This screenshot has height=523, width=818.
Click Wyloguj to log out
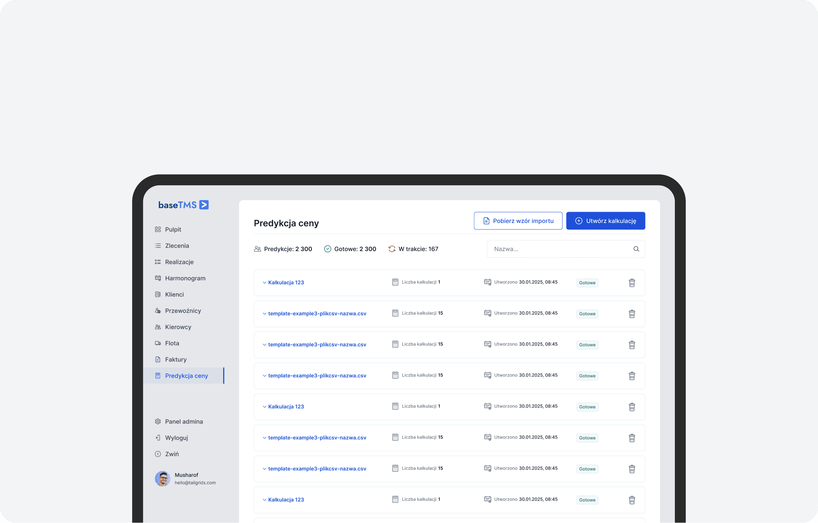coord(176,438)
